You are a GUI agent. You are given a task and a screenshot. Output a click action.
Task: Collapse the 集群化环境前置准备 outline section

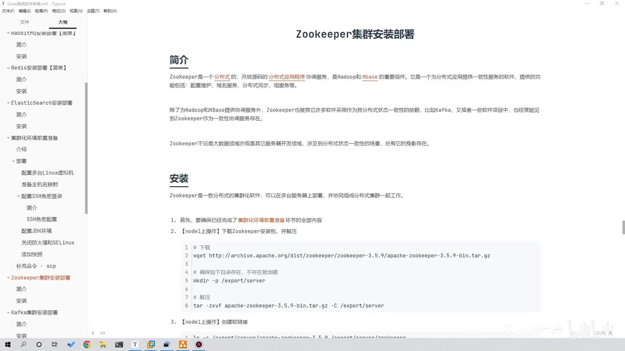8,138
